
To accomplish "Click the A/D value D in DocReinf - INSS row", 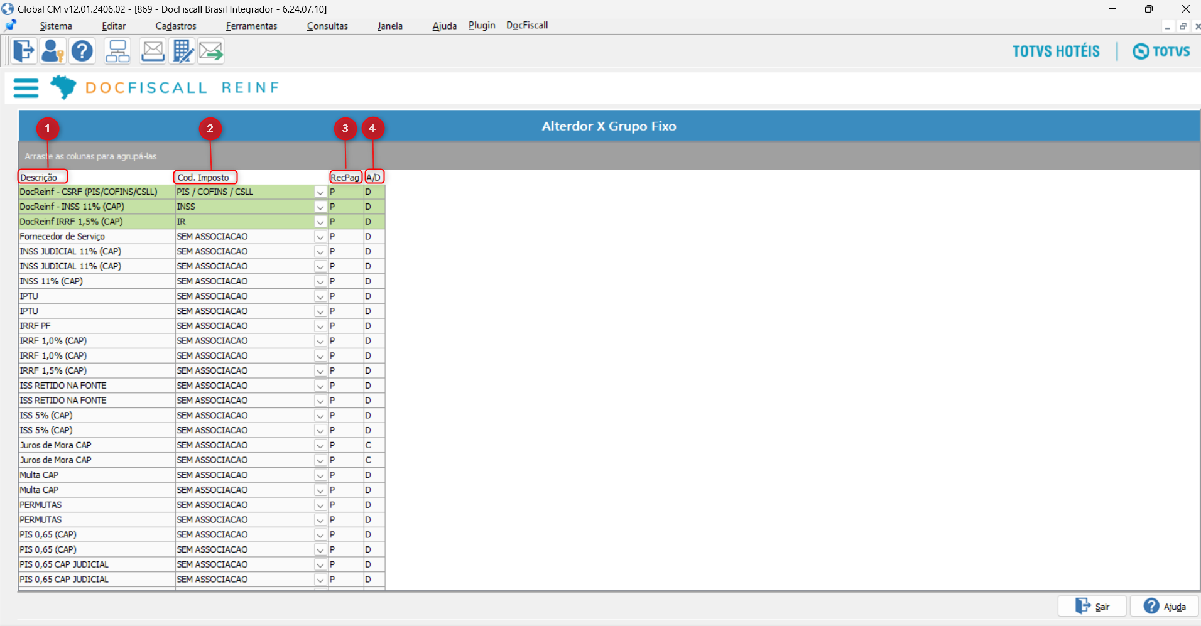I will point(374,207).
